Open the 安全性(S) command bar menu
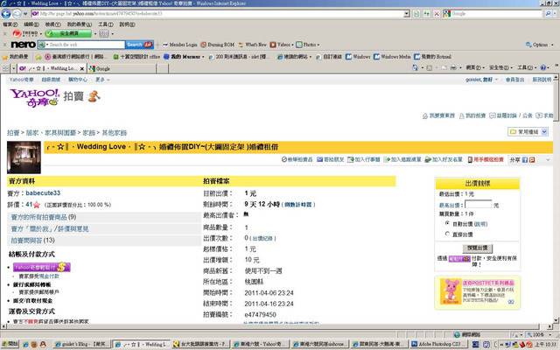 tap(500, 67)
